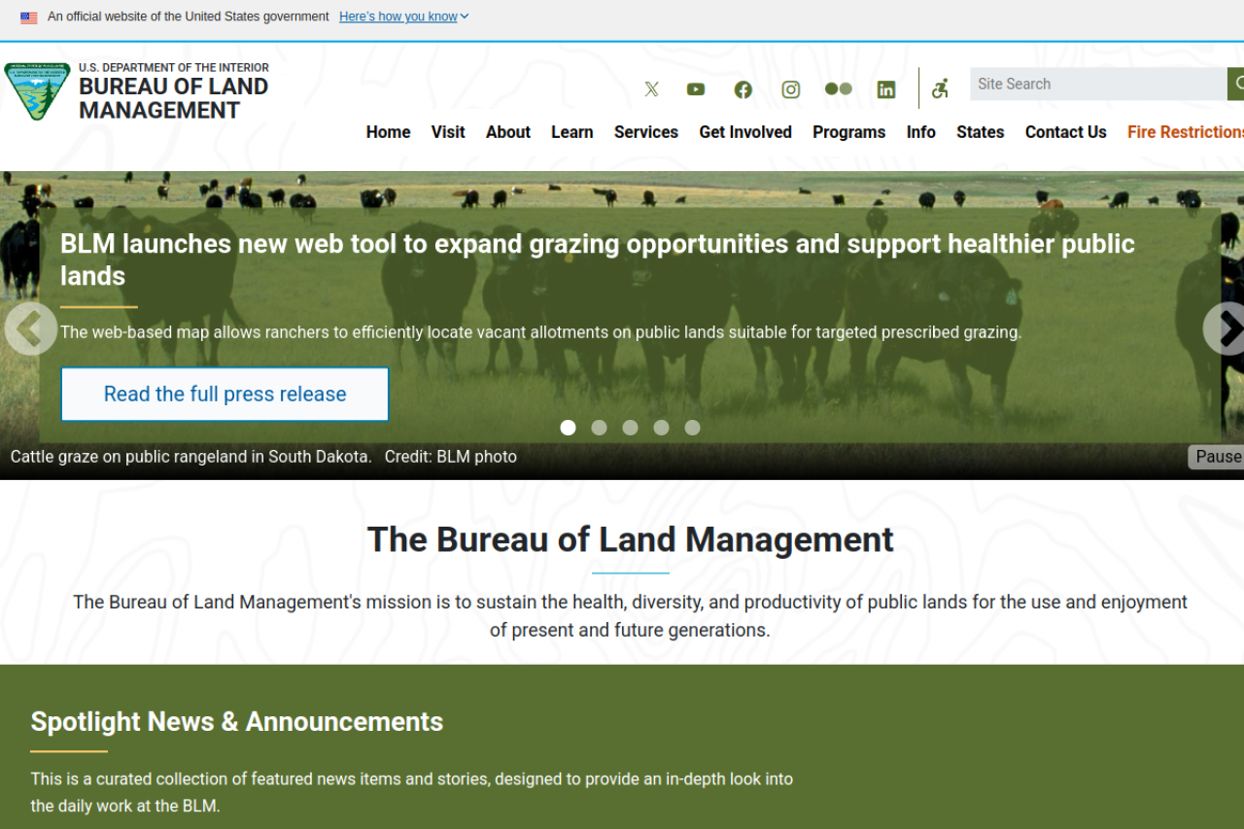
Task: Advance to the next carousel slide
Action: click(x=1225, y=328)
